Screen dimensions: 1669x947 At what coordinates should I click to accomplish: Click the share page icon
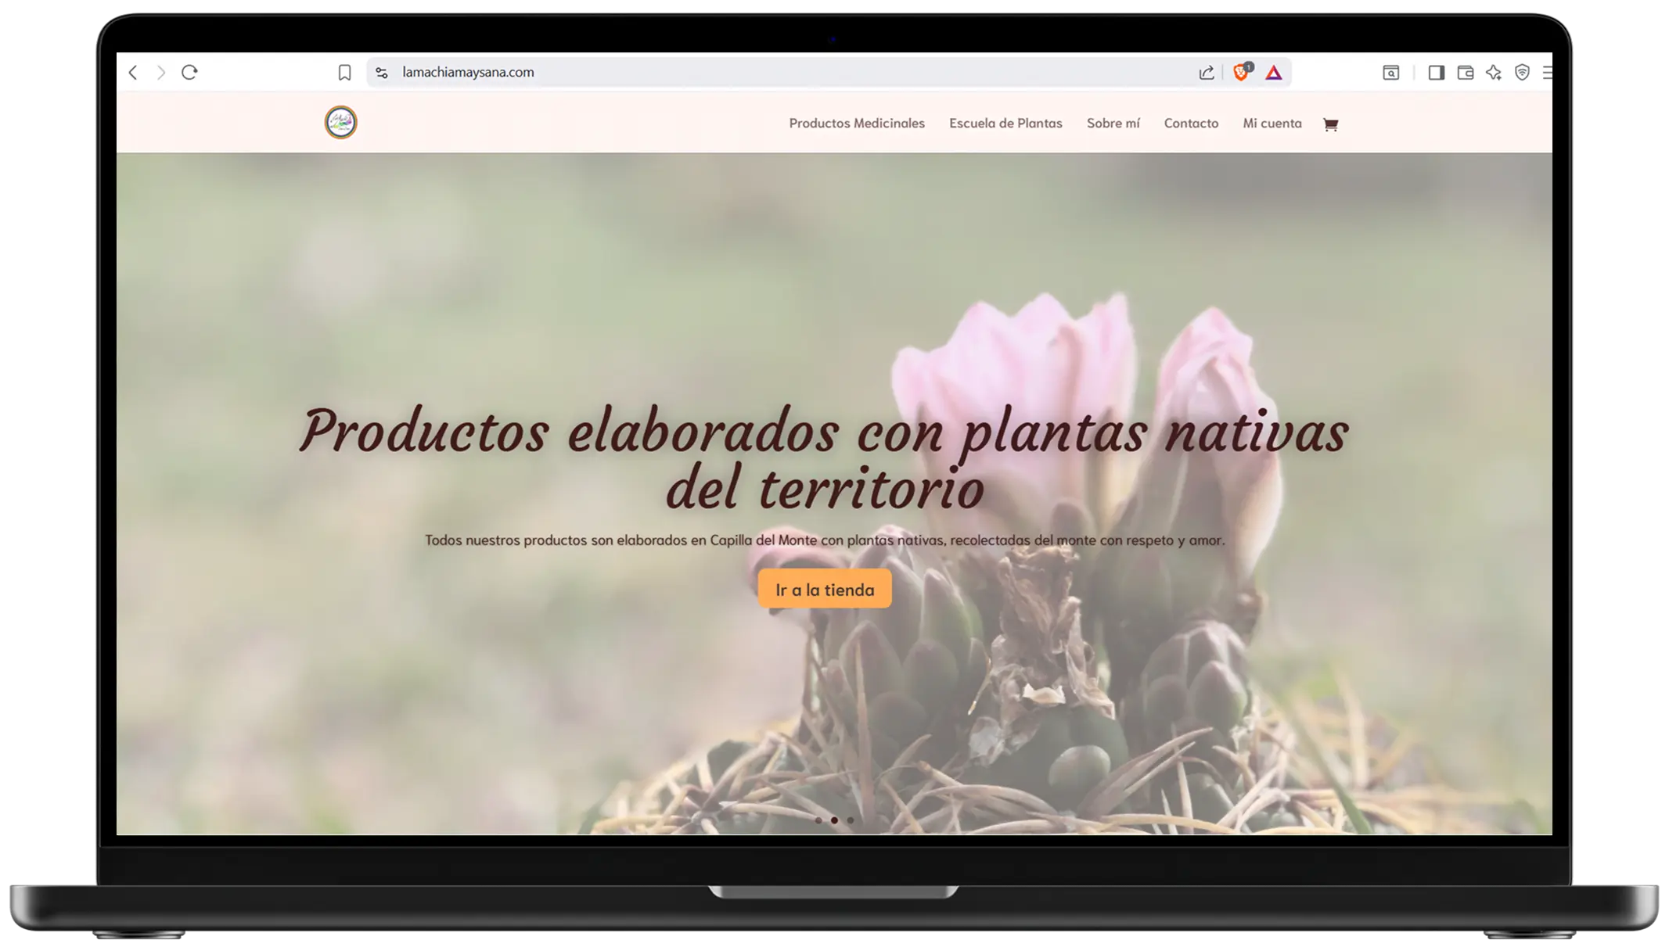point(1206,73)
